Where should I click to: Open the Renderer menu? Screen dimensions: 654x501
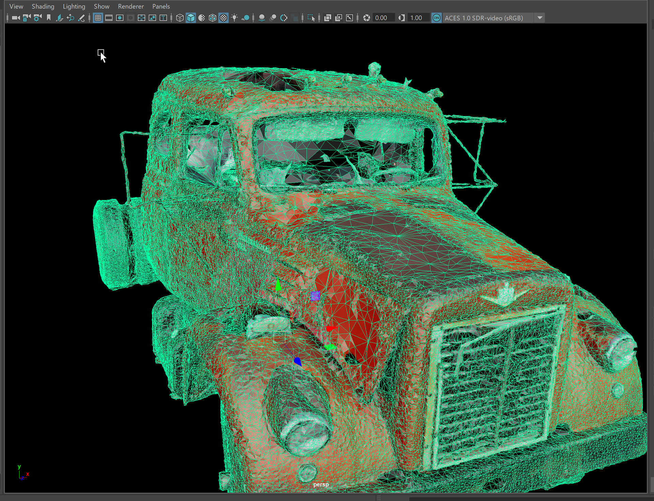pyautogui.click(x=131, y=6)
